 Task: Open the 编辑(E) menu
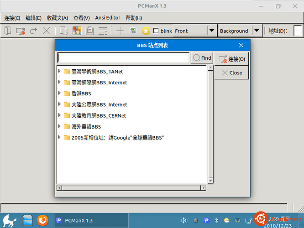point(33,18)
